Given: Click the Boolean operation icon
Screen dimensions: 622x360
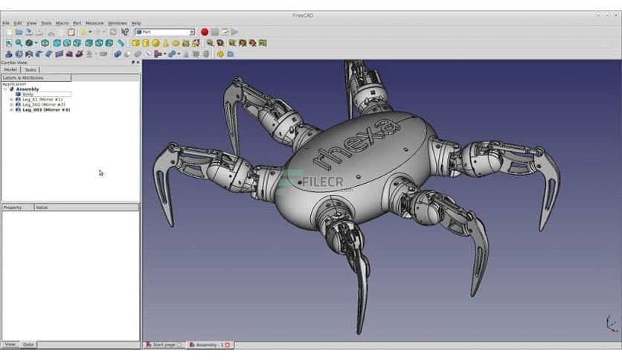Looking at the screenshot, I should click(118, 54).
